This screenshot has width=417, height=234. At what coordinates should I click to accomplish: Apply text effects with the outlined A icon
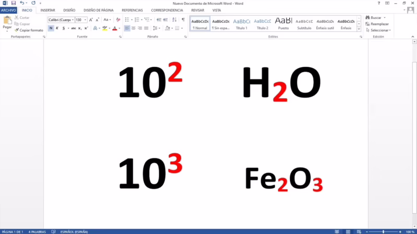coord(95,28)
